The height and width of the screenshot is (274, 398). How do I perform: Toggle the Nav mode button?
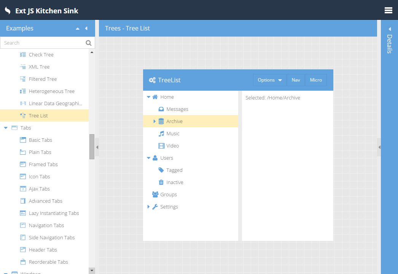[296, 80]
